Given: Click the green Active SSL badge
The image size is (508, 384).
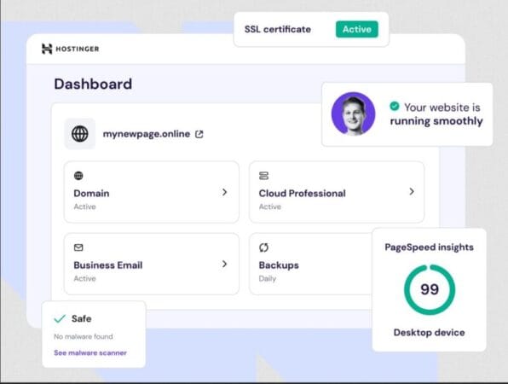Looking at the screenshot, I should pos(356,29).
